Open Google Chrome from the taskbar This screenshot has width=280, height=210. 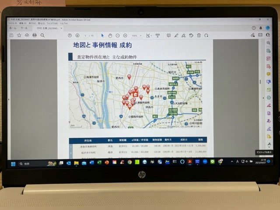(x=129, y=162)
